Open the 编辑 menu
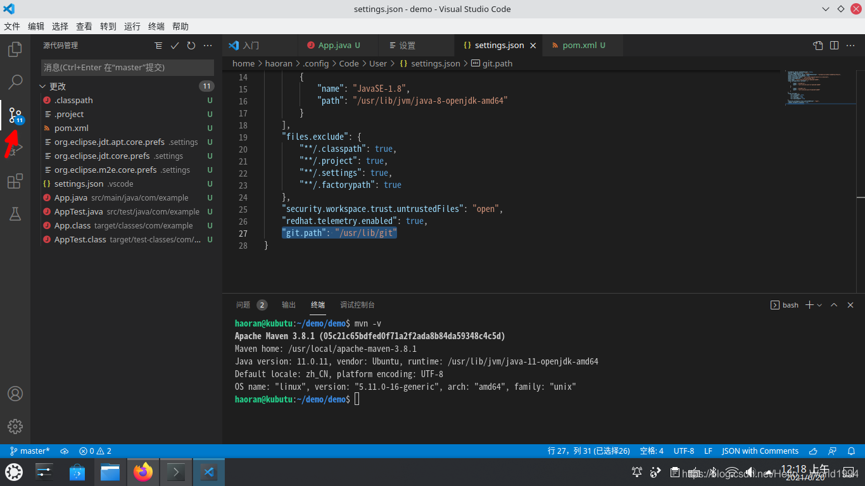The image size is (865, 486). [x=36, y=27]
